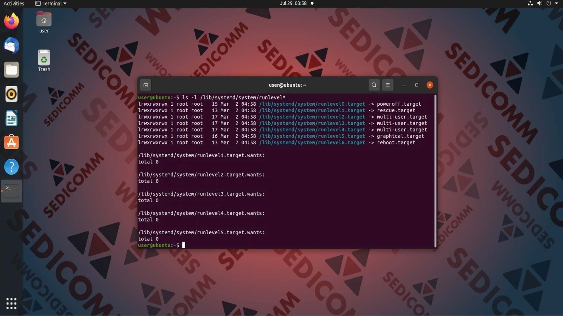563x316 pixels.
Task: Click the new tab button in Terminal
Action: (x=146, y=85)
